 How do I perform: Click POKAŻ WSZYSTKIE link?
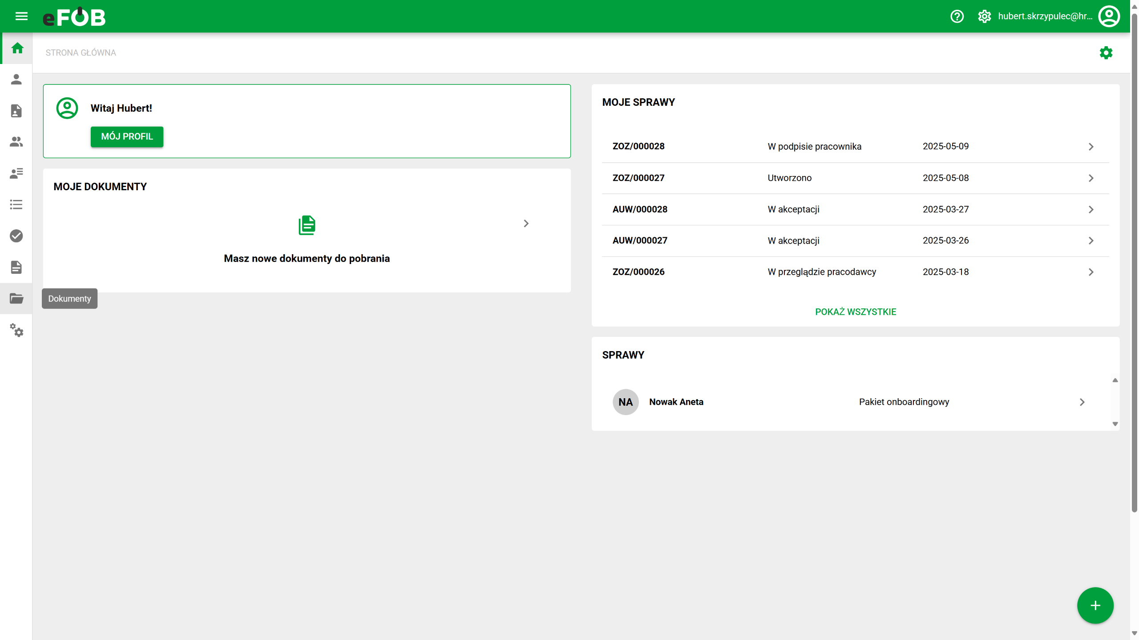(855, 312)
